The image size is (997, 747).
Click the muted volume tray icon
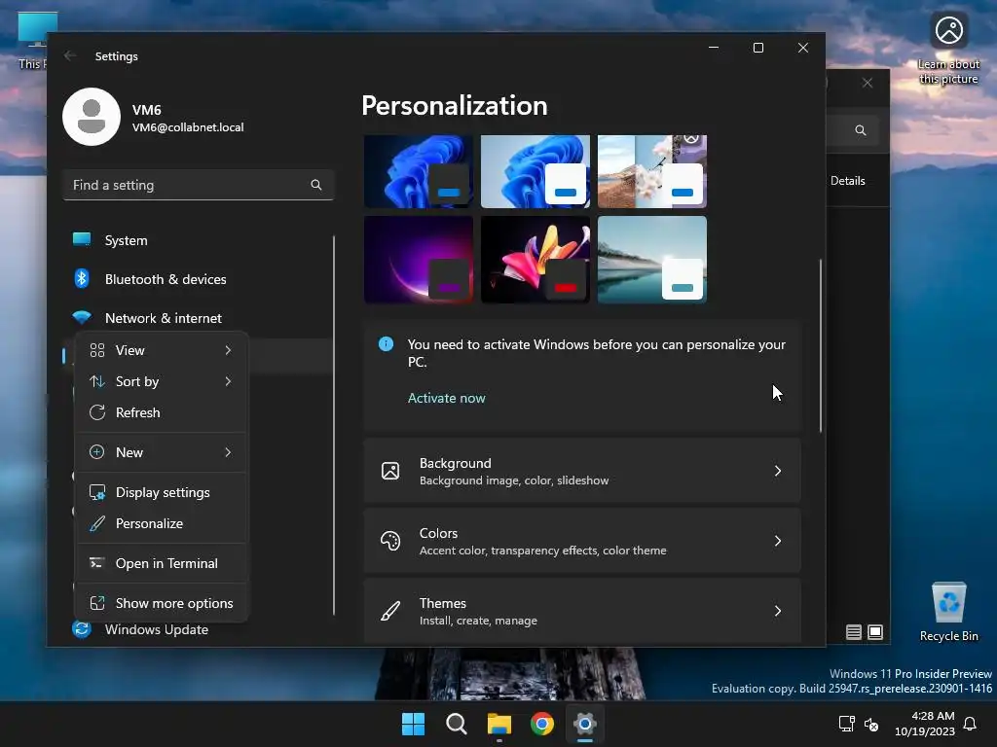point(871,724)
